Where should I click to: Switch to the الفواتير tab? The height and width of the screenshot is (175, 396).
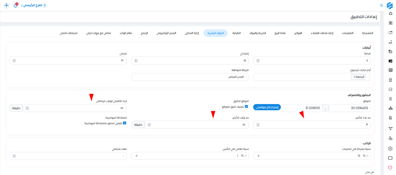[x=298, y=33]
